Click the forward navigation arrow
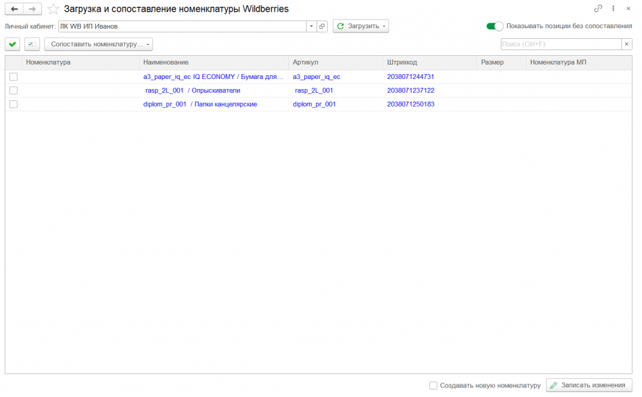The height and width of the screenshot is (397, 642). coord(33,9)
